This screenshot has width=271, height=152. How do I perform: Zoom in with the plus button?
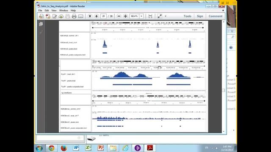[125, 16]
